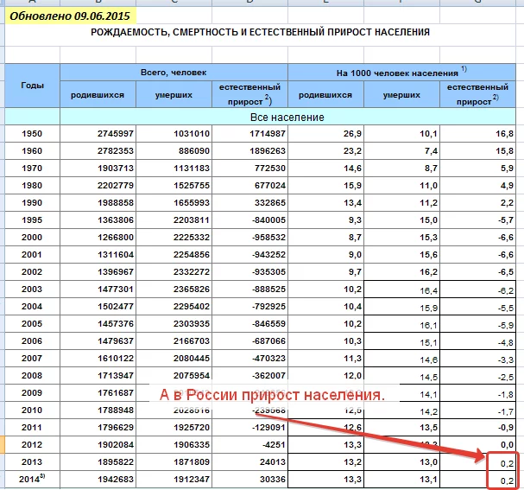The height and width of the screenshot is (490, 524).
Task: Select the red annotation "А в России прирост населения."
Action: (272, 394)
